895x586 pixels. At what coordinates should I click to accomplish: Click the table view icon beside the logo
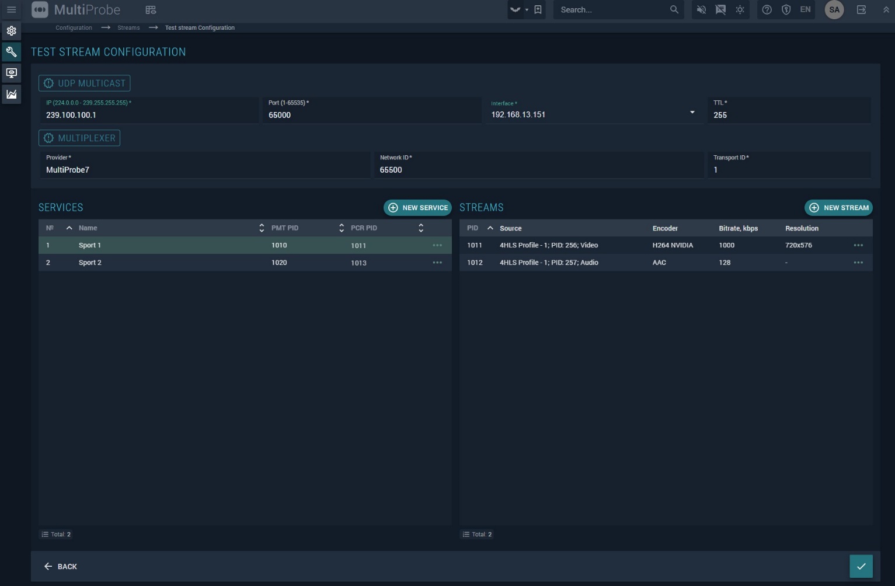tap(151, 10)
